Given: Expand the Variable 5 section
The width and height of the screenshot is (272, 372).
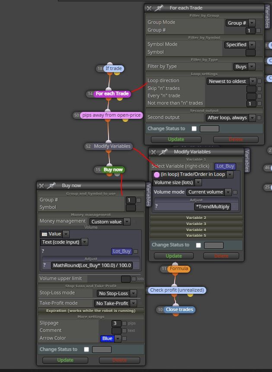Looking at the screenshot, I should [196, 235].
